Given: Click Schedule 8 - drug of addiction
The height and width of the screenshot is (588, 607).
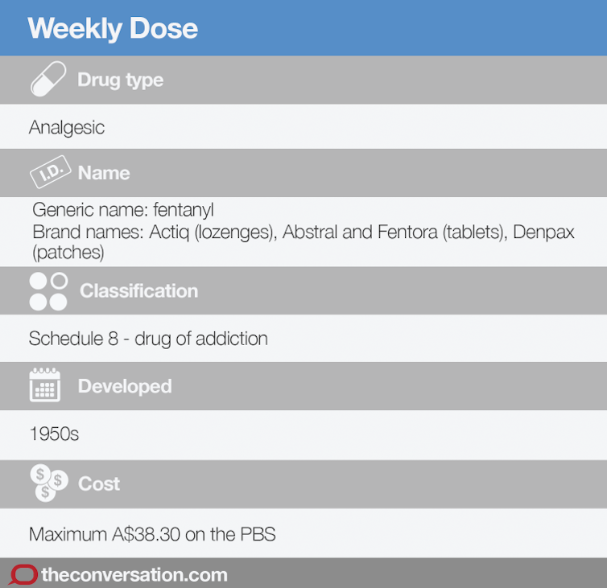Looking at the screenshot, I should [x=148, y=339].
